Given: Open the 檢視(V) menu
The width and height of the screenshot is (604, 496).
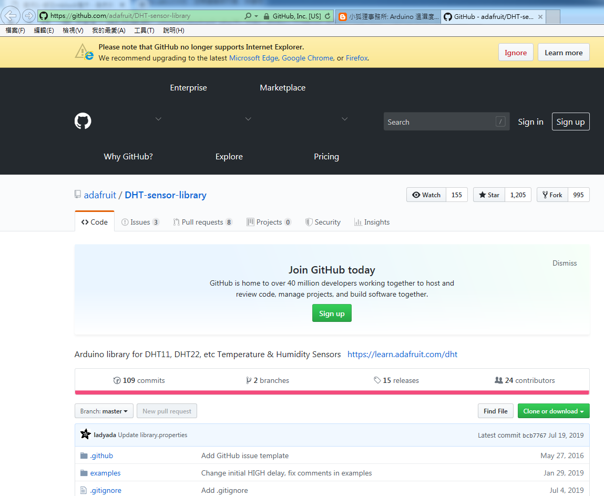Looking at the screenshot, I should [73, 30].
